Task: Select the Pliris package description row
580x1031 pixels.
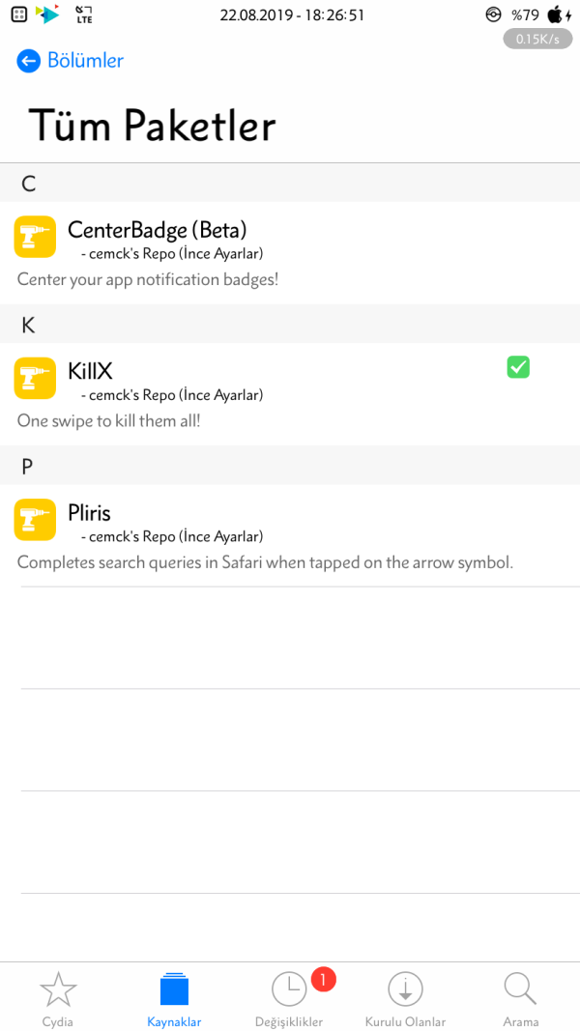Action: click(x=265, y=562)
